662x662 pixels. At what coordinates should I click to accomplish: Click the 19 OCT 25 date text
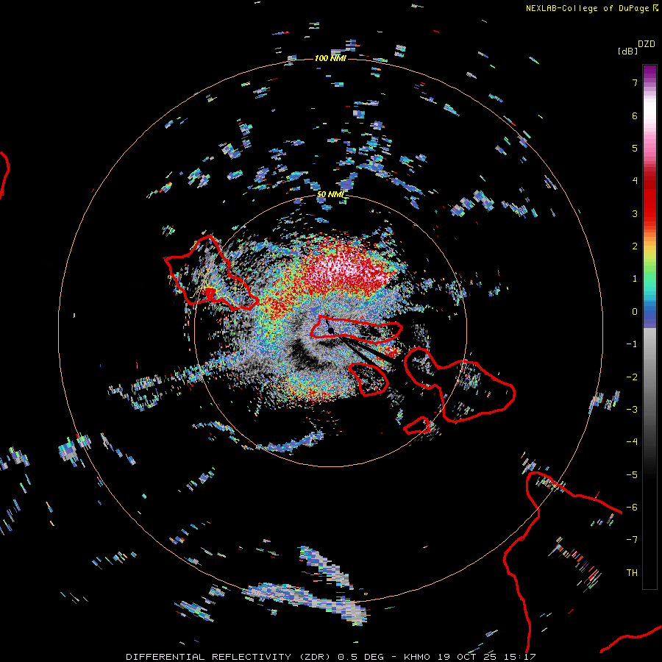click(469, 657)
